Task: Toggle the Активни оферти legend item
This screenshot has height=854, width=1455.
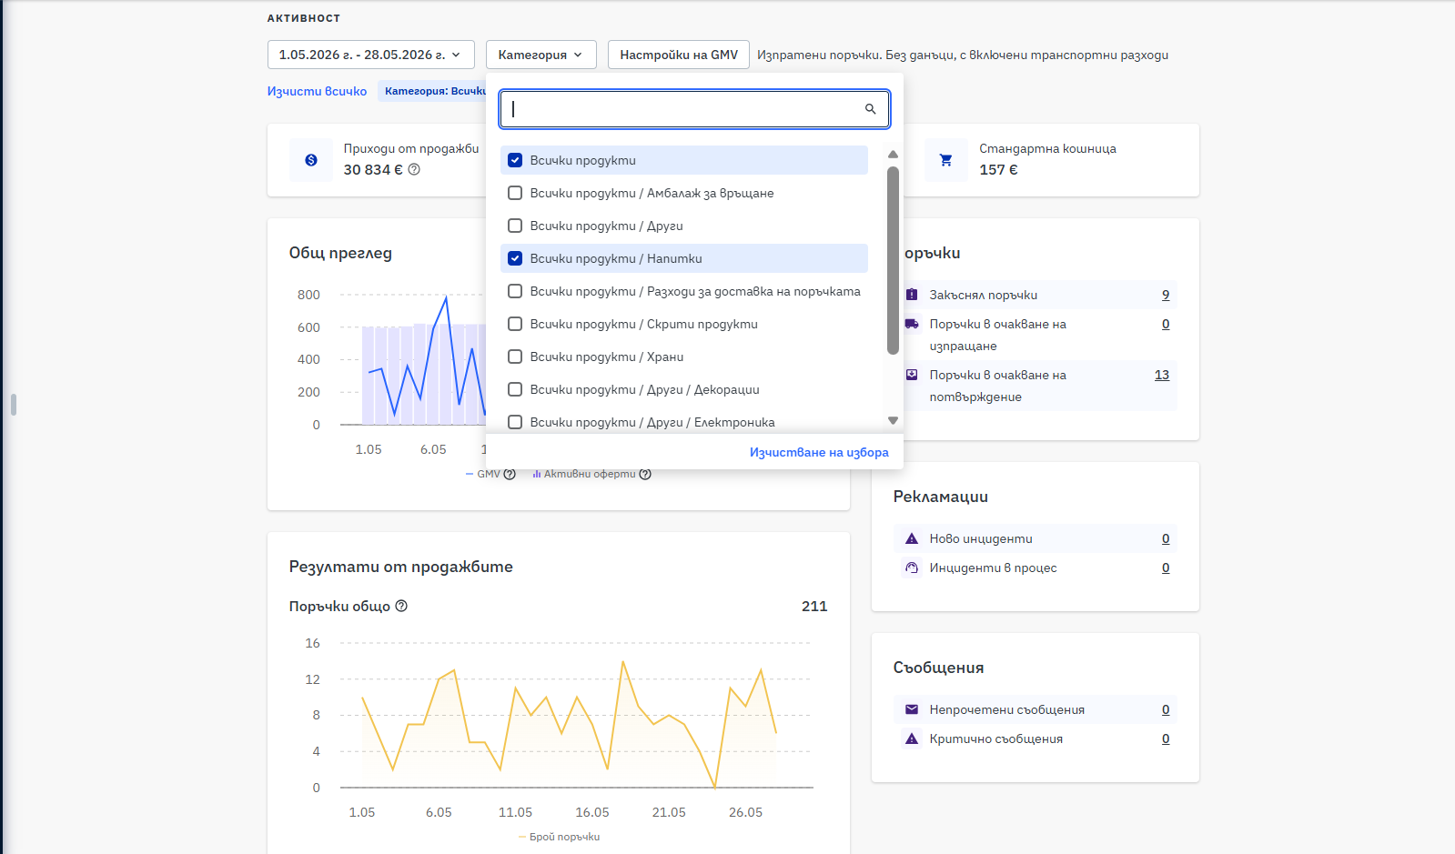Action: click(x=584, y=474)
